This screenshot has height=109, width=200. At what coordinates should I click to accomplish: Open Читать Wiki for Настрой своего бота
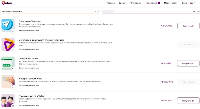tap(167, 82)
